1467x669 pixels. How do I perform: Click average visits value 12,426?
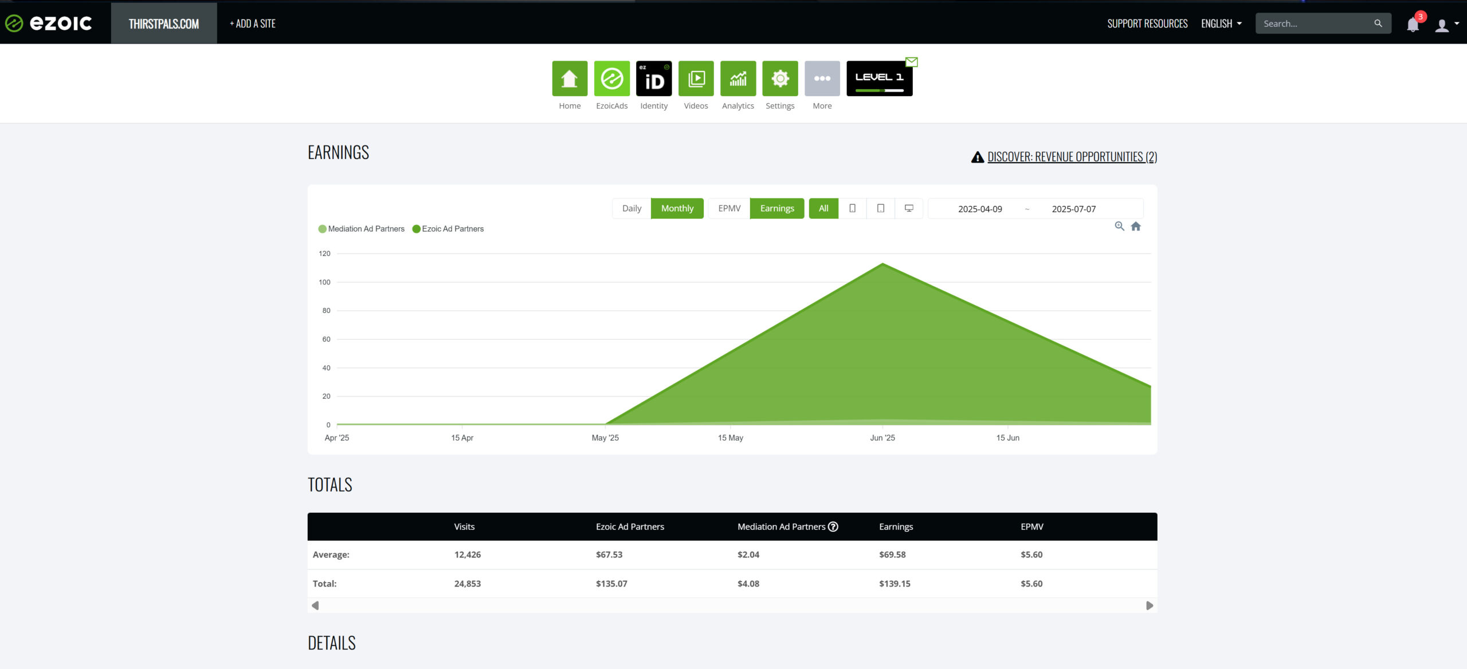click(467, 555)
